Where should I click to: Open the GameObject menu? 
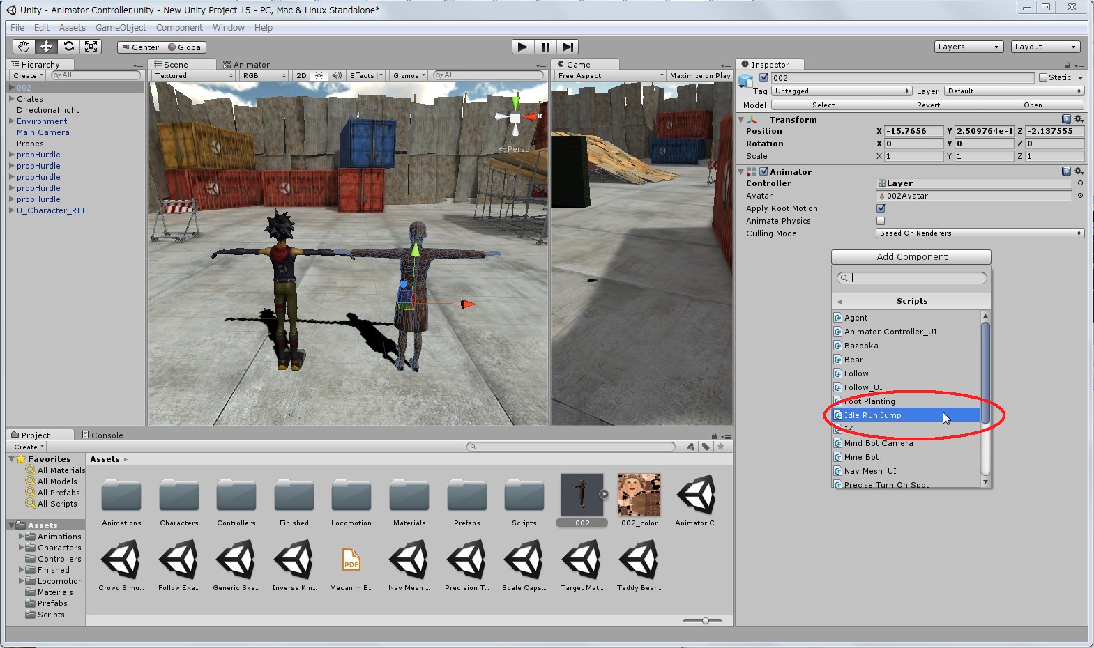121,28
